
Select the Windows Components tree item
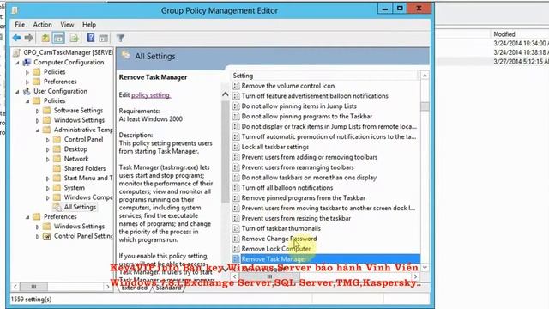pos(88,197)
